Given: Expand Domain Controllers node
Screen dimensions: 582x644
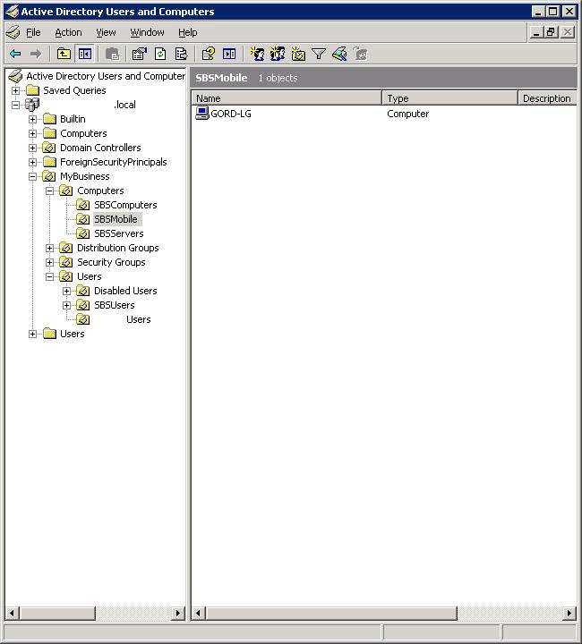Looking at the screenshot, I should (x=32, y=148).
